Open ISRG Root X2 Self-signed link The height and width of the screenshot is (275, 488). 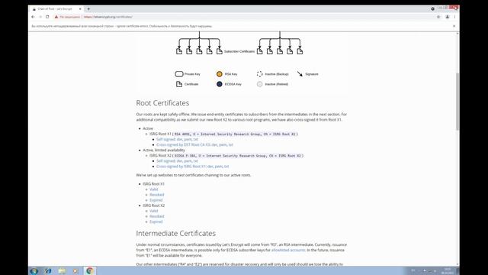[x=166, y=161]
